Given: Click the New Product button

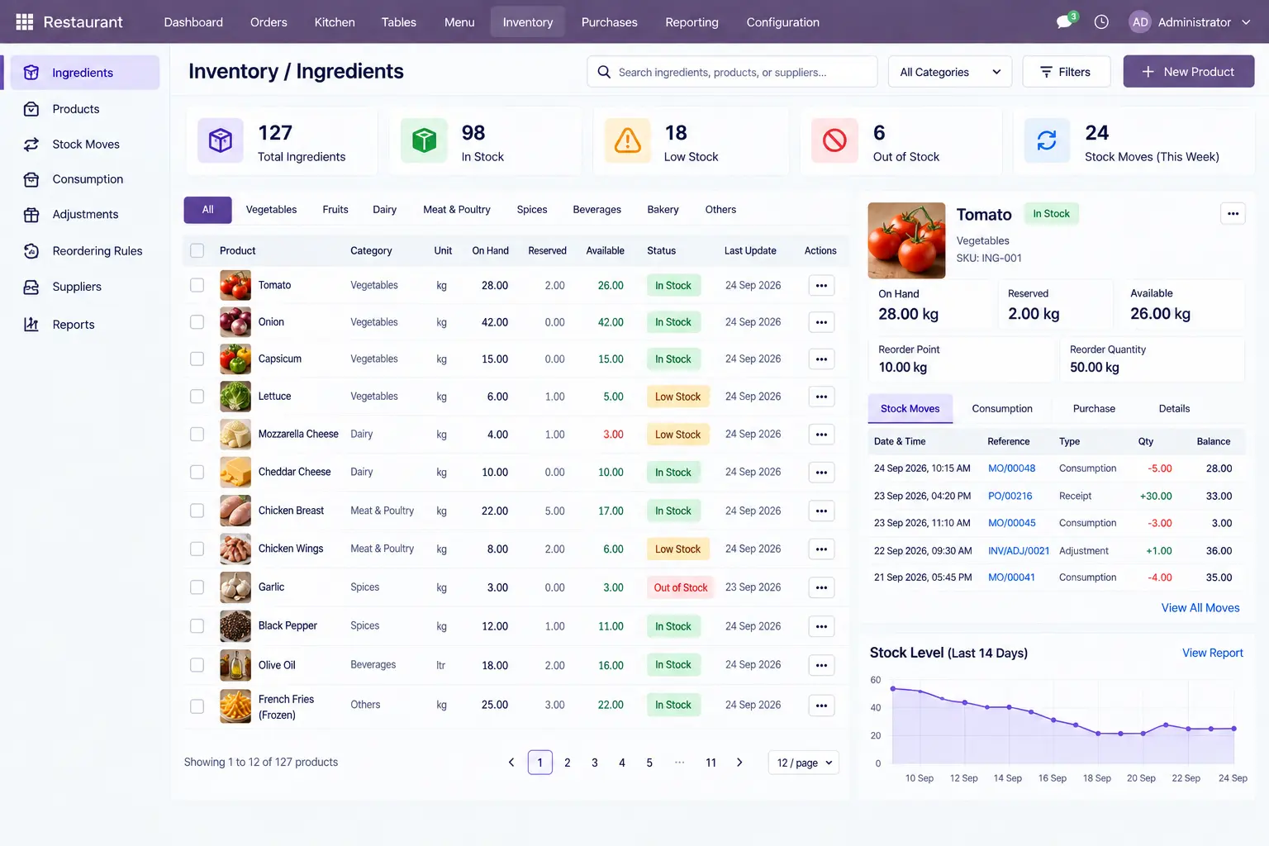Looking at the screenshot, I should [1189, 72].
